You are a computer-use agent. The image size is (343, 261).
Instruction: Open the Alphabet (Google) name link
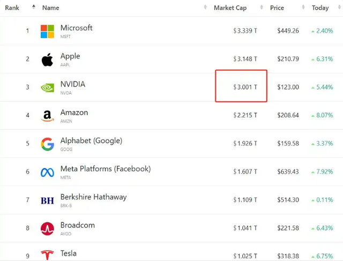[91, 140]
